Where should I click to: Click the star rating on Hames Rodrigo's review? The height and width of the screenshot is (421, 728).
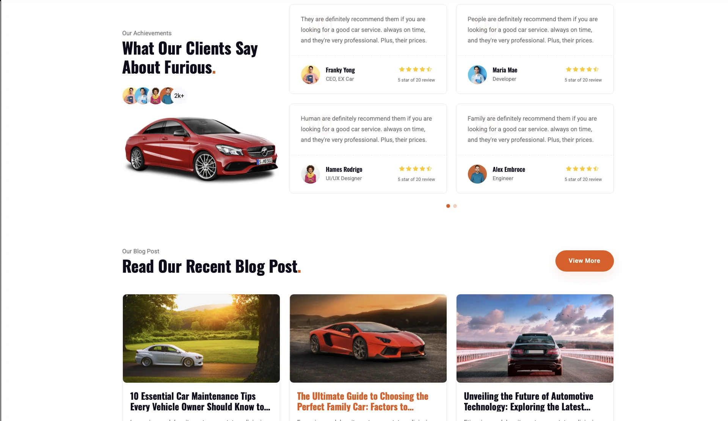[415, 169]
